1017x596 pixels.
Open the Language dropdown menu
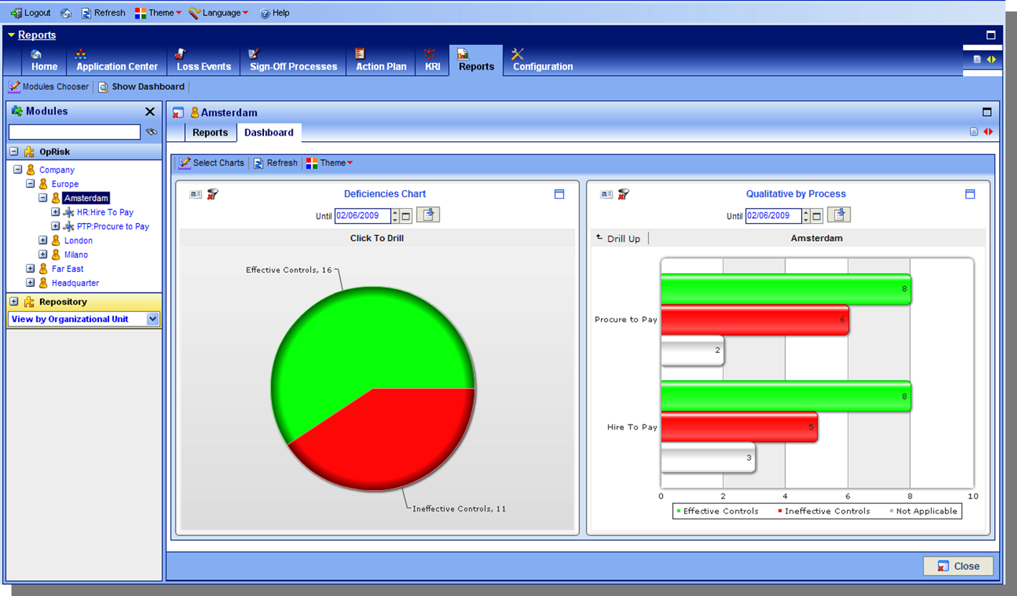[219, 13]
